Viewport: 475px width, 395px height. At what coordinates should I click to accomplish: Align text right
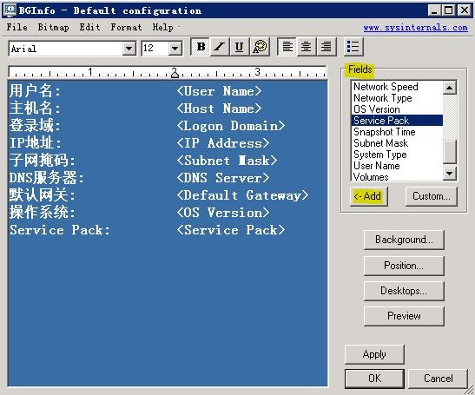[x=327, y=47]
